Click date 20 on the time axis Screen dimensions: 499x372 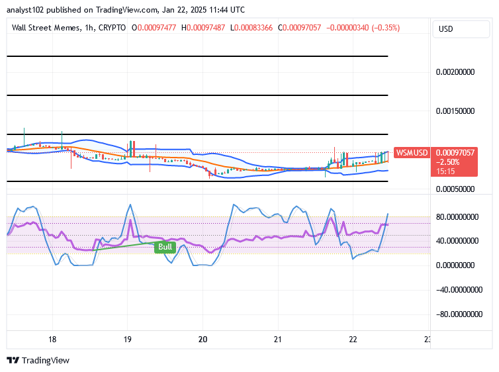[203, 340]
